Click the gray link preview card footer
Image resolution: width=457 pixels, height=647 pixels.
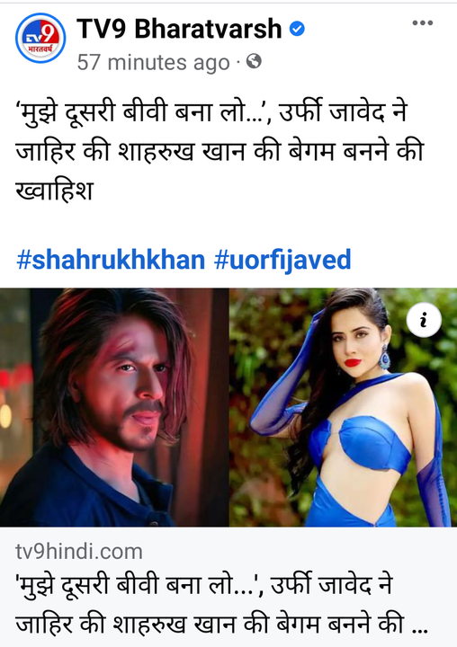[228, 587]
